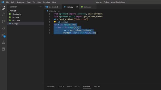Select the TERMINAL panel tab

[x=87, y=86]
